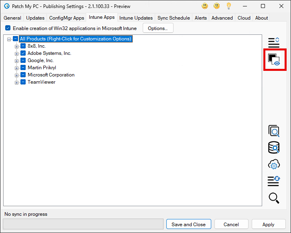Click the pages with magnifier icon
291x233 pixels.
click(274, 131)
